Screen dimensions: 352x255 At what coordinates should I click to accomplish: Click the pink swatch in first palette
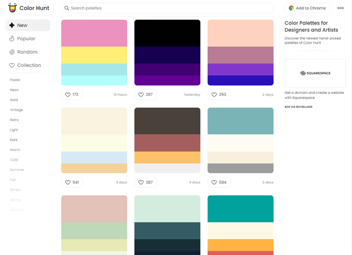(x=94, y=33)
